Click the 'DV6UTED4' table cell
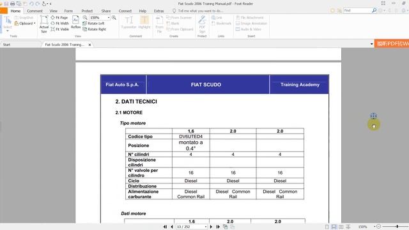Screen dimensions: 409x230 (191, 136)
